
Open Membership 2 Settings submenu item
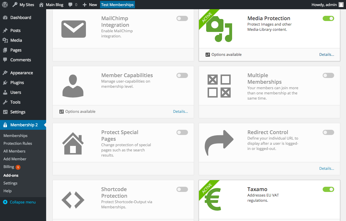point(10,183)
